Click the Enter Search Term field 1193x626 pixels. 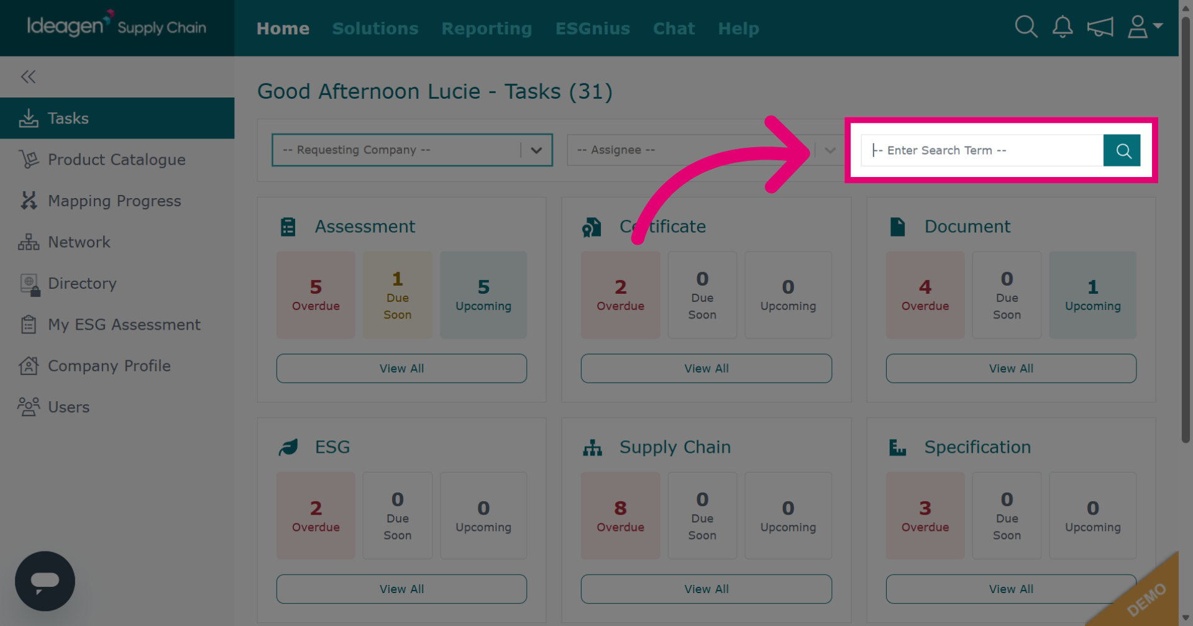pyautogui.click(x=982, y=150)
